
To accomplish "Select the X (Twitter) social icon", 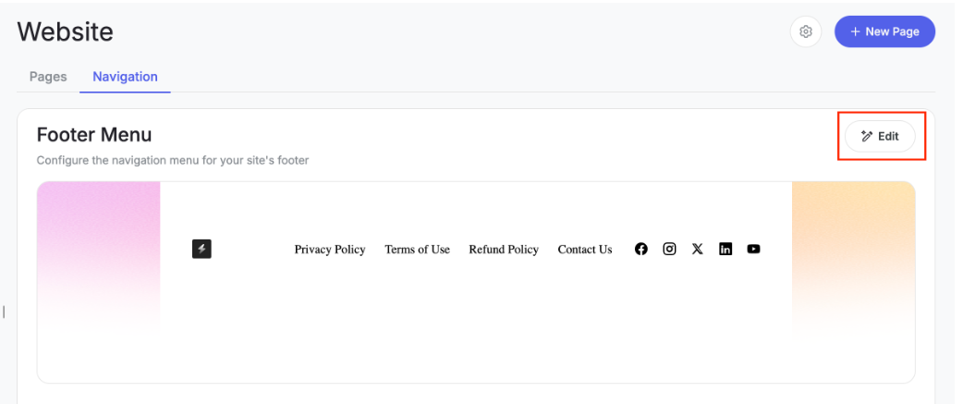I will [x=698, y=249].
